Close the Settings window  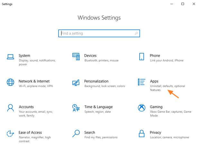tap(194, 4)
